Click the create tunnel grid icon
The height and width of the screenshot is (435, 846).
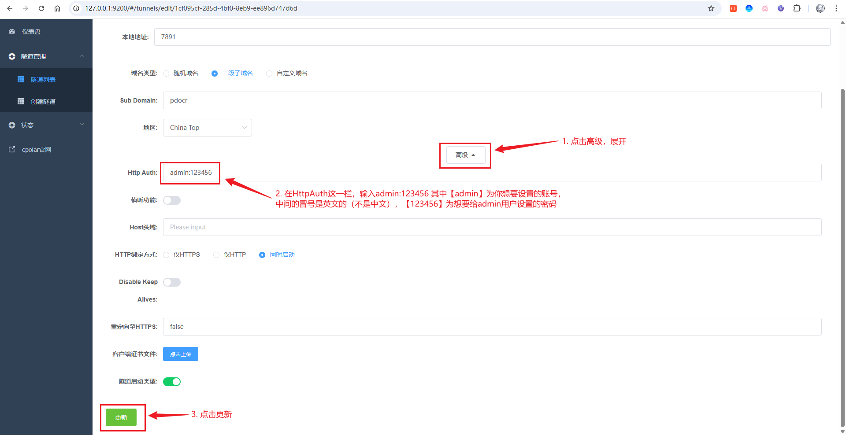21,102
